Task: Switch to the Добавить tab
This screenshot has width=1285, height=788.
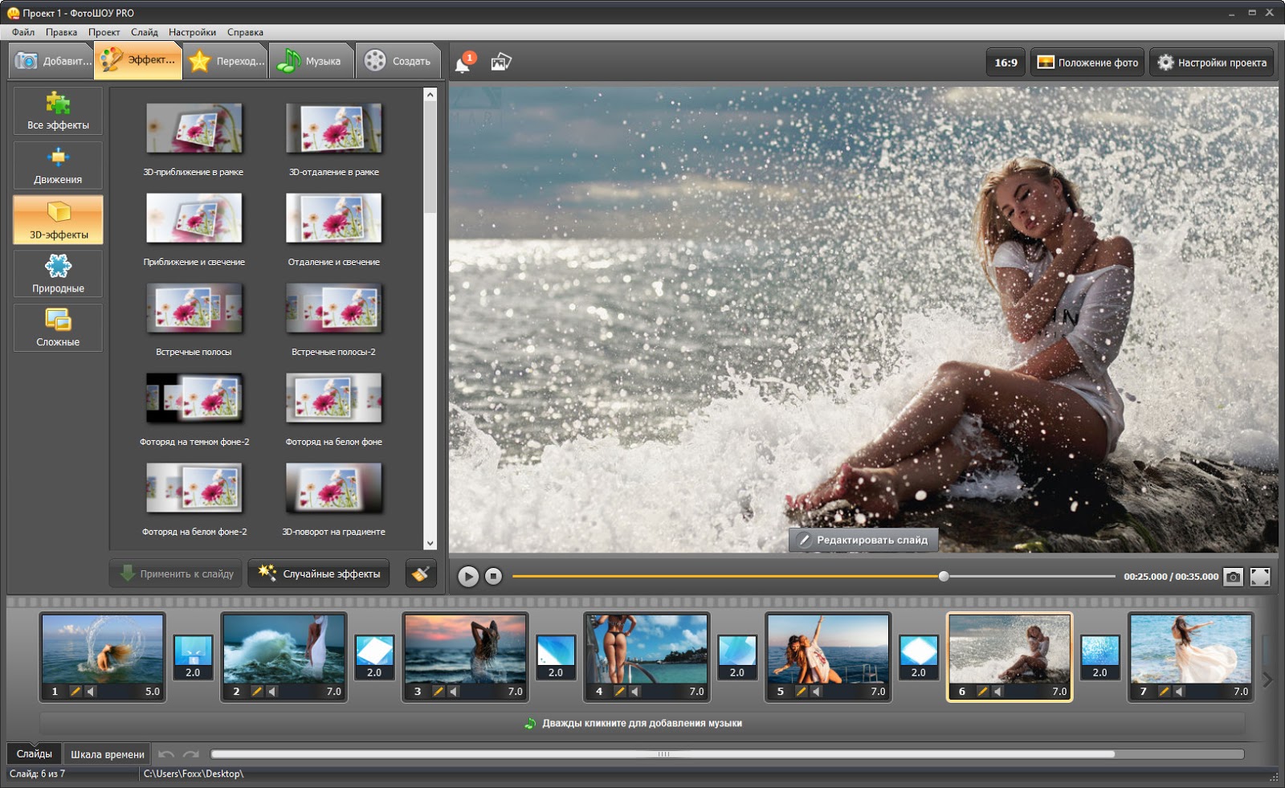Action: click(x=51, y=61)
